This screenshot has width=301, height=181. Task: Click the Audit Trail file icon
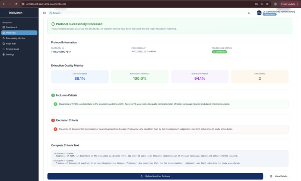coord(4,44)
